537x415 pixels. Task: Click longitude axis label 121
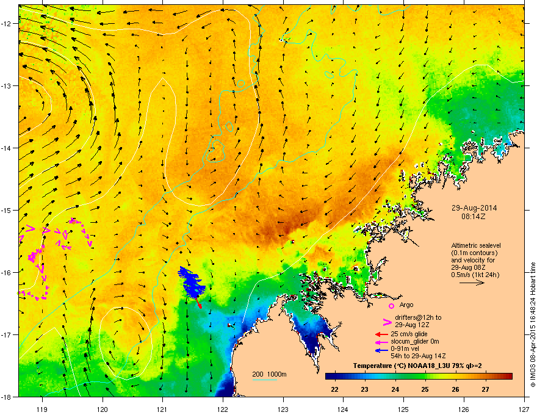[163, 409]
